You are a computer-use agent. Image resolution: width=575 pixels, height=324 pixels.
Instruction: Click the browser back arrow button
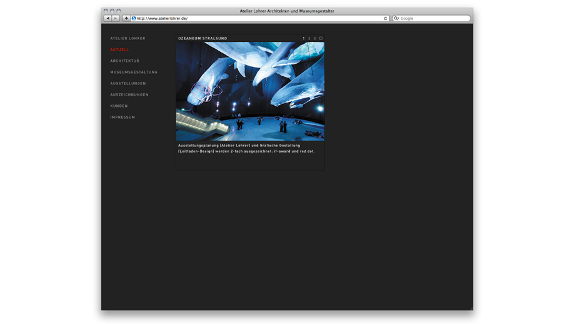point(107,19)
